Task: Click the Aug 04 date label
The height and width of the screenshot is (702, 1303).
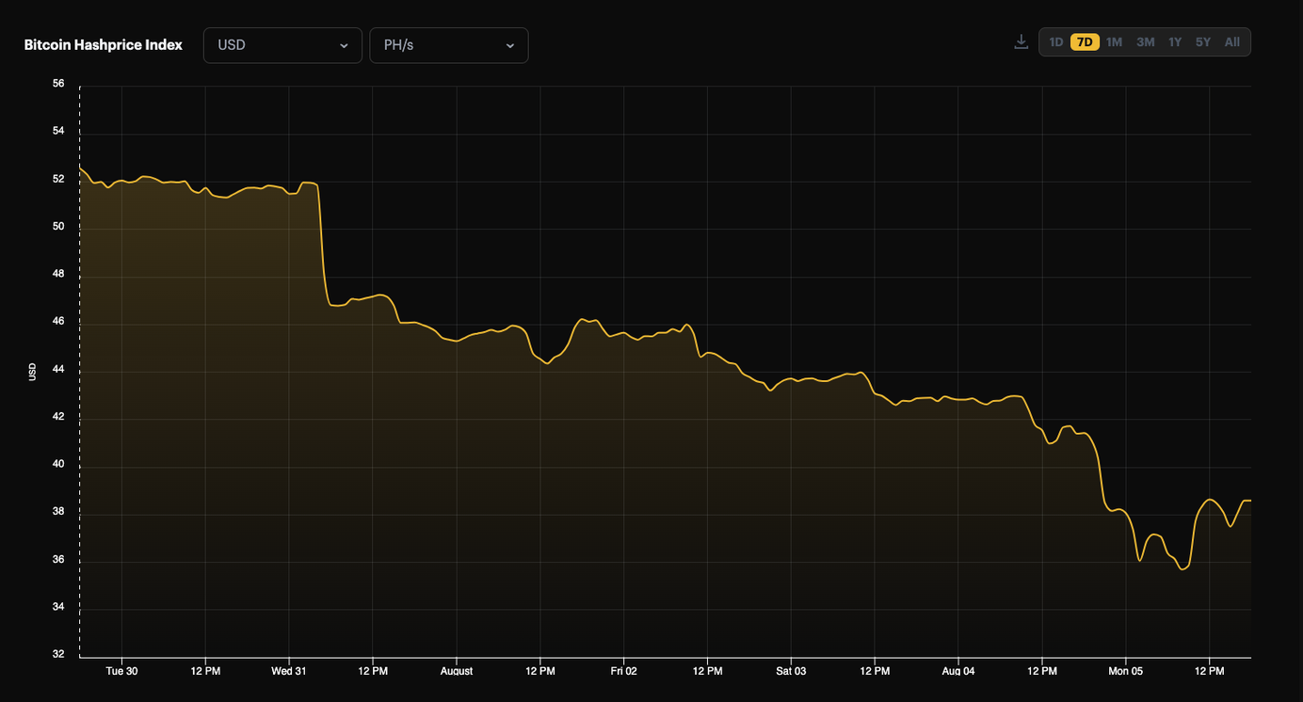Action: (958, 671)
